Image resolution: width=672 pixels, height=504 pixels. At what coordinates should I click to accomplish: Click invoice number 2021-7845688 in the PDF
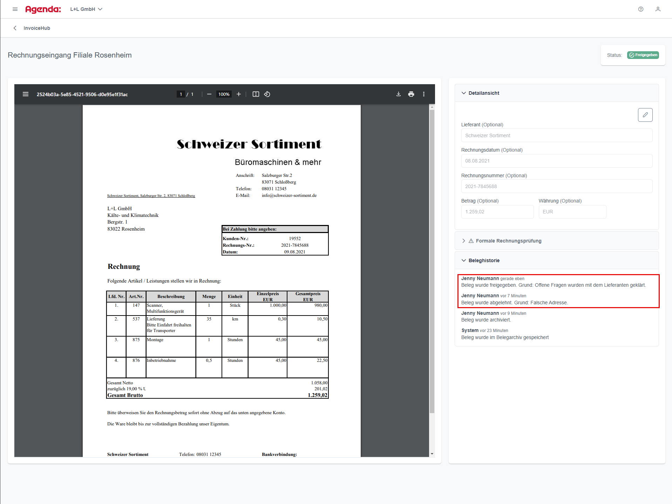coord(295,245)
